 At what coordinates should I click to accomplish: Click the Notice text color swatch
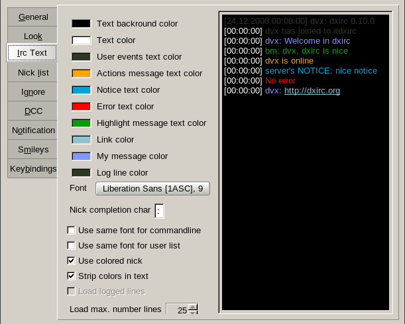click(82, 90)
